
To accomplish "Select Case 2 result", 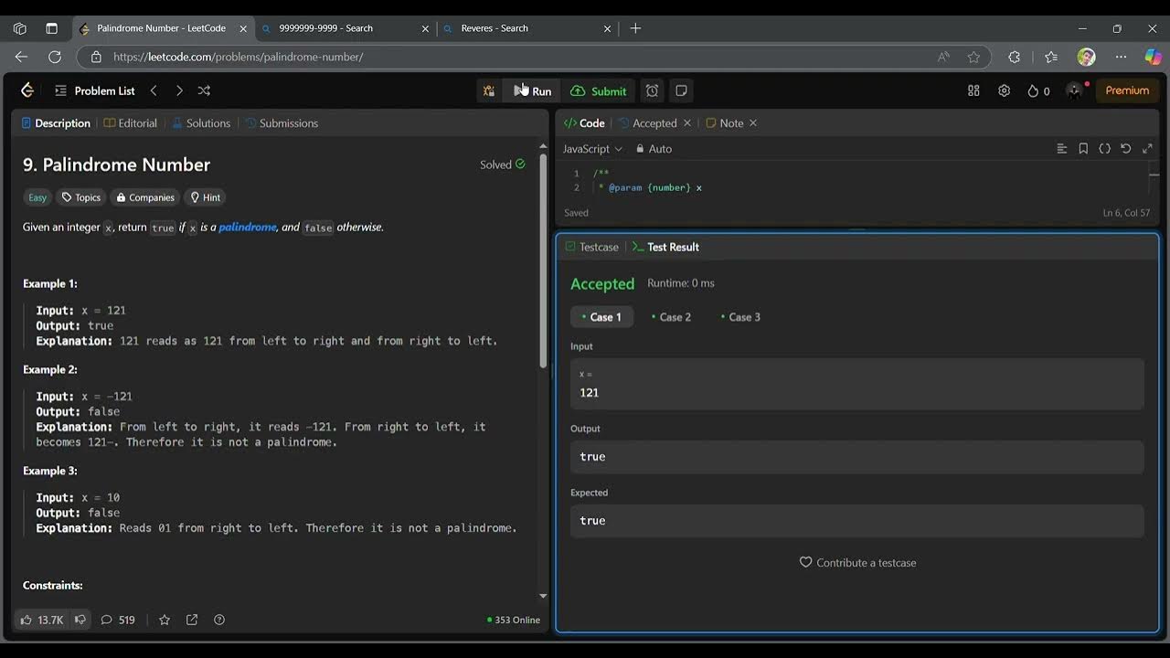I will 671,317.
